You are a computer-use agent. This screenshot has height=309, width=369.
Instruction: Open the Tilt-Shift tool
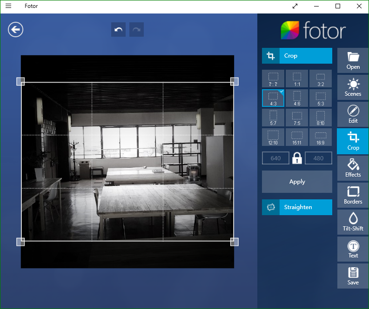point(353,222)
